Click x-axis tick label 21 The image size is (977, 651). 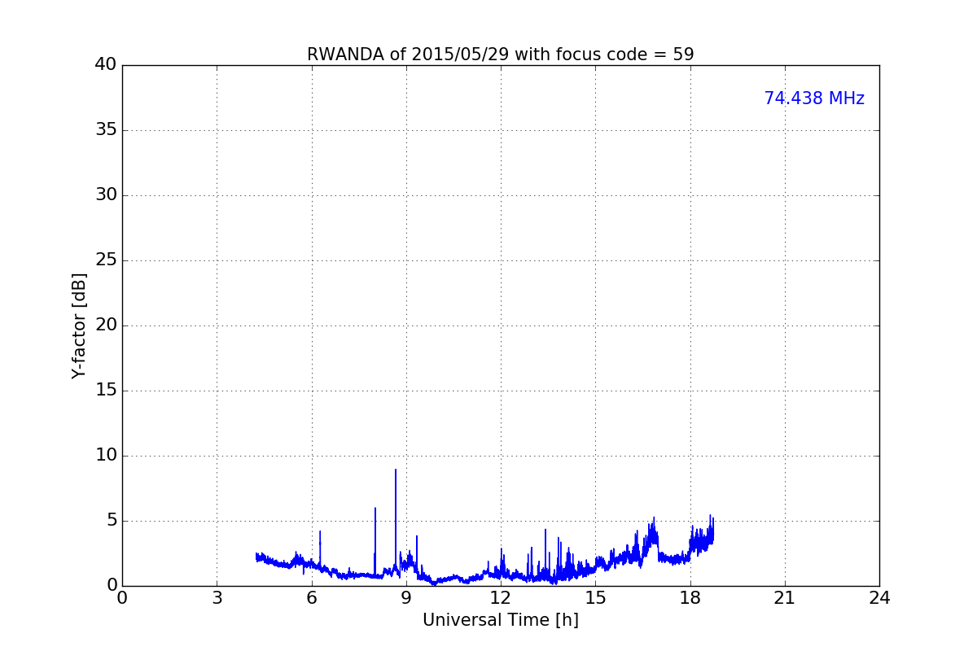click(x=785, y=597)
